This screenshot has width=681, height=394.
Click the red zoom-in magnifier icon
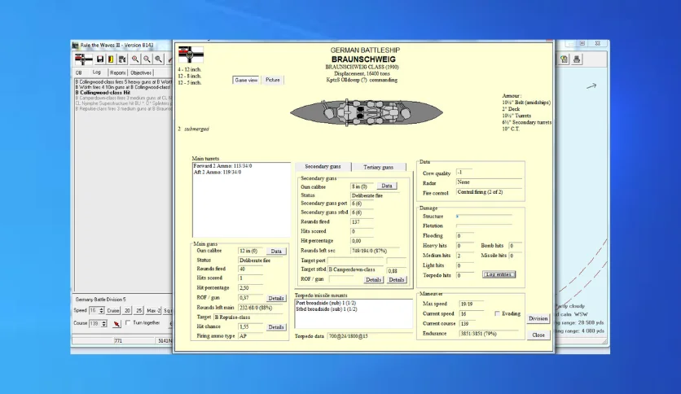coord(135,59)
